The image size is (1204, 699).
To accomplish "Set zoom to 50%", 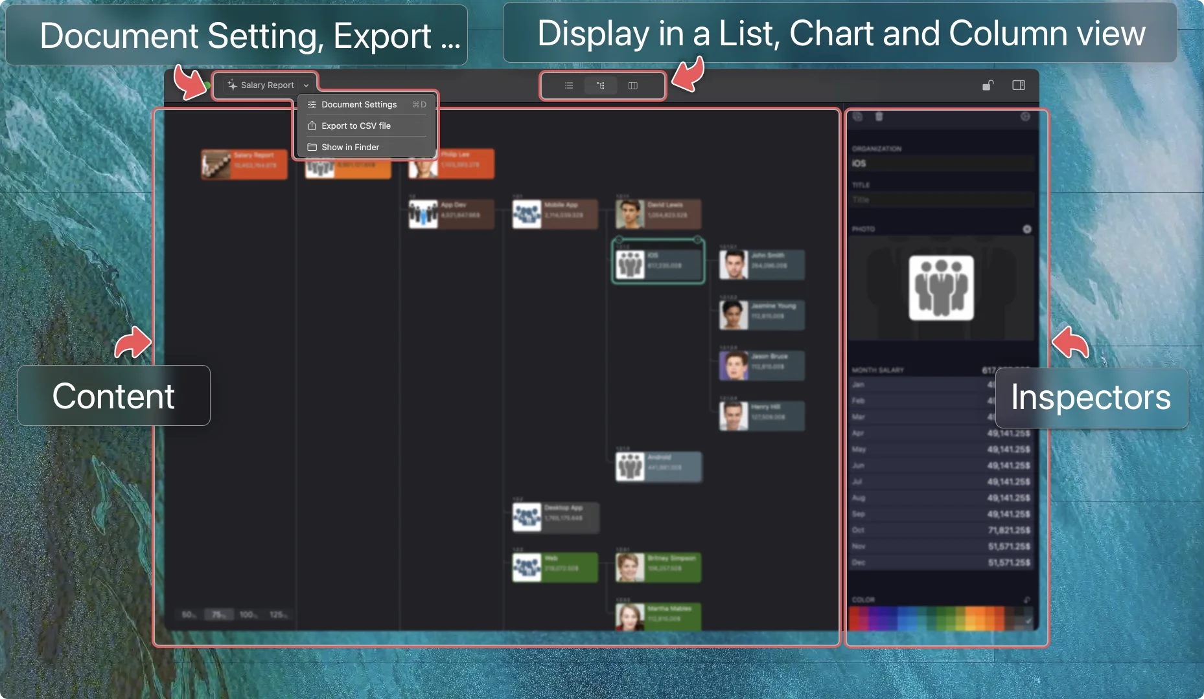I will point(188,614).
